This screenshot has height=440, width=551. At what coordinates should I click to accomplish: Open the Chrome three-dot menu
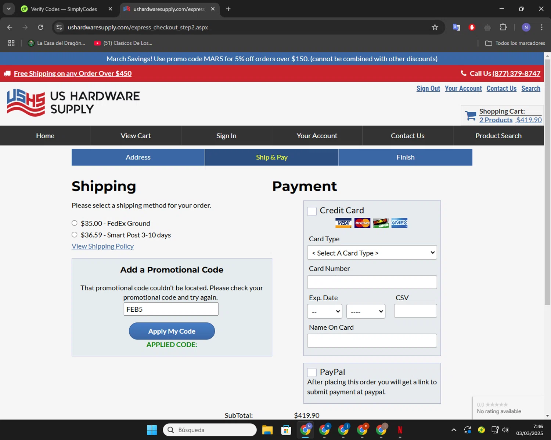[541, 27]
